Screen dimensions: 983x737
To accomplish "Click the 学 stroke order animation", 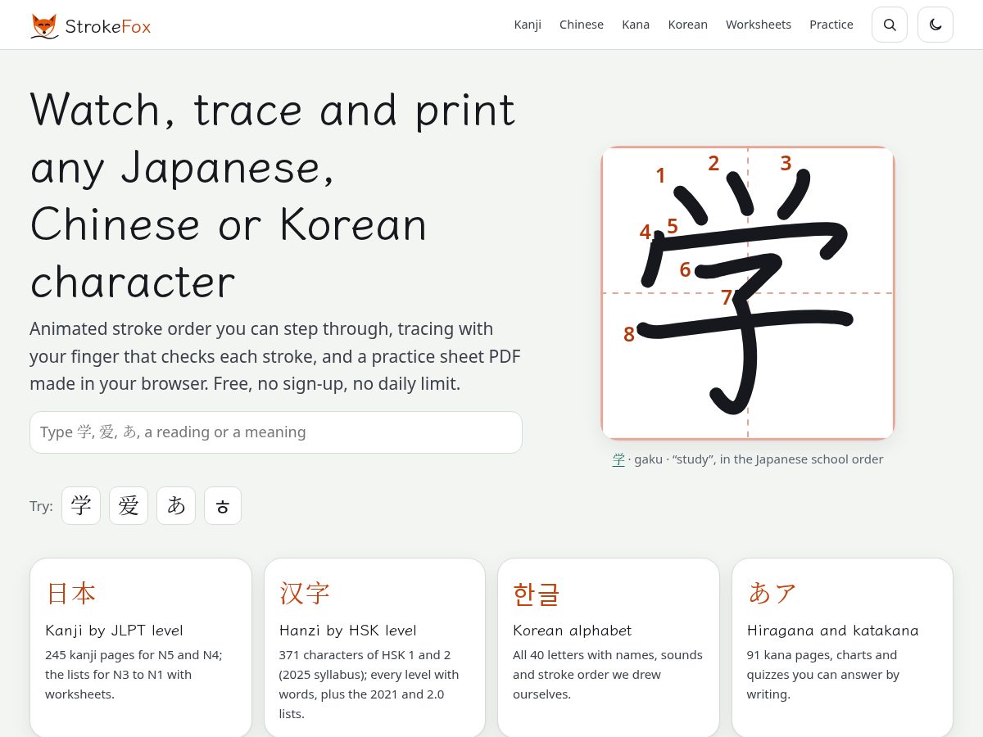I will tap(748, 293).
